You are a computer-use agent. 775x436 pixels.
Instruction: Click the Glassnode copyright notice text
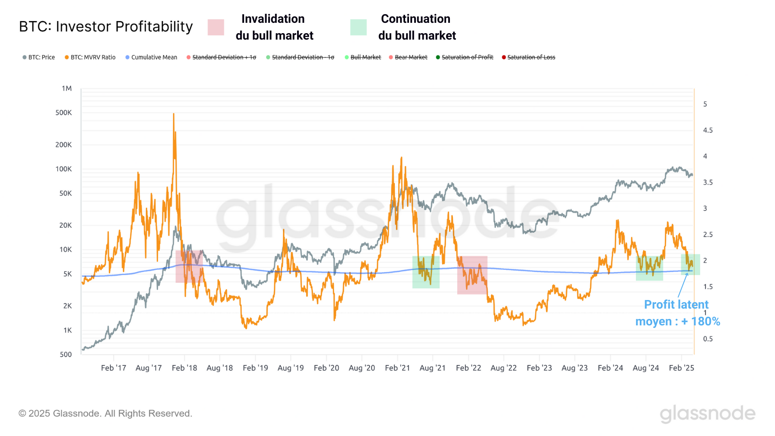(105, 413)
